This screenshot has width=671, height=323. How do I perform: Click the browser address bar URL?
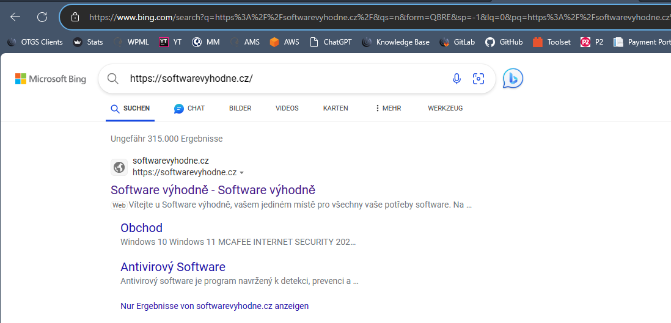(x=379, y=17)
